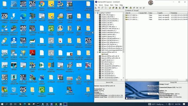Click the Connect to server toolbar icon
188x106 pixels.
coord(96,8)
